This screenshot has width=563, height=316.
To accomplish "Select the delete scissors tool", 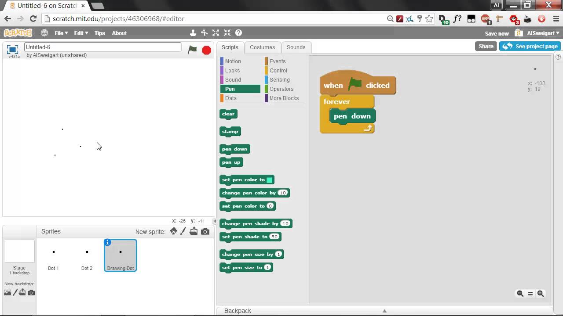I will pos(204,33).
